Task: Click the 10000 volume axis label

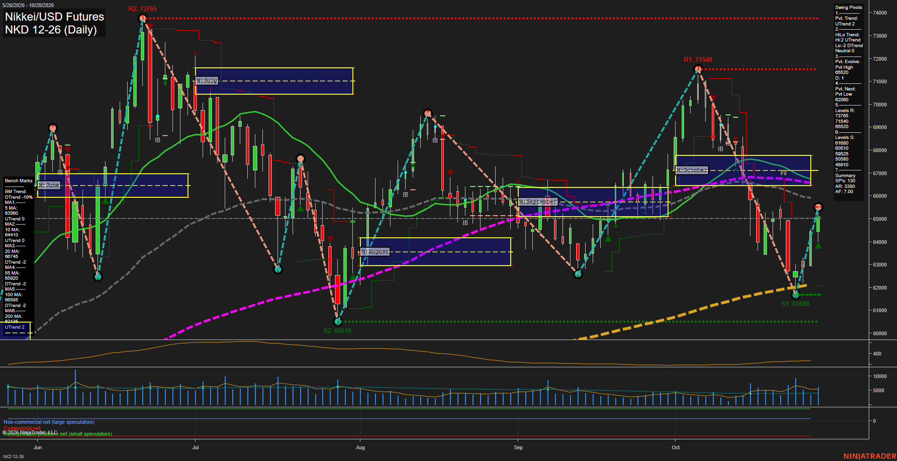Action: coord(880,377)
